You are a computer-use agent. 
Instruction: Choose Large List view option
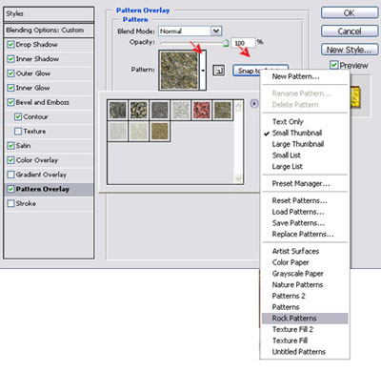[287, 166]
